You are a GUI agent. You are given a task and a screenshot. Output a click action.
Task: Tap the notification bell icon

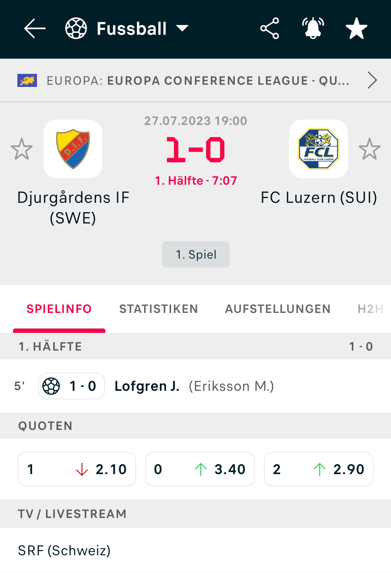313,28
